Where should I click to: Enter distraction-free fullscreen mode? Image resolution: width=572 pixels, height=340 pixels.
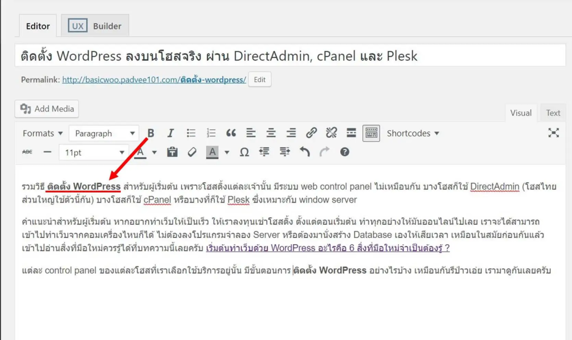click(553, 133)
